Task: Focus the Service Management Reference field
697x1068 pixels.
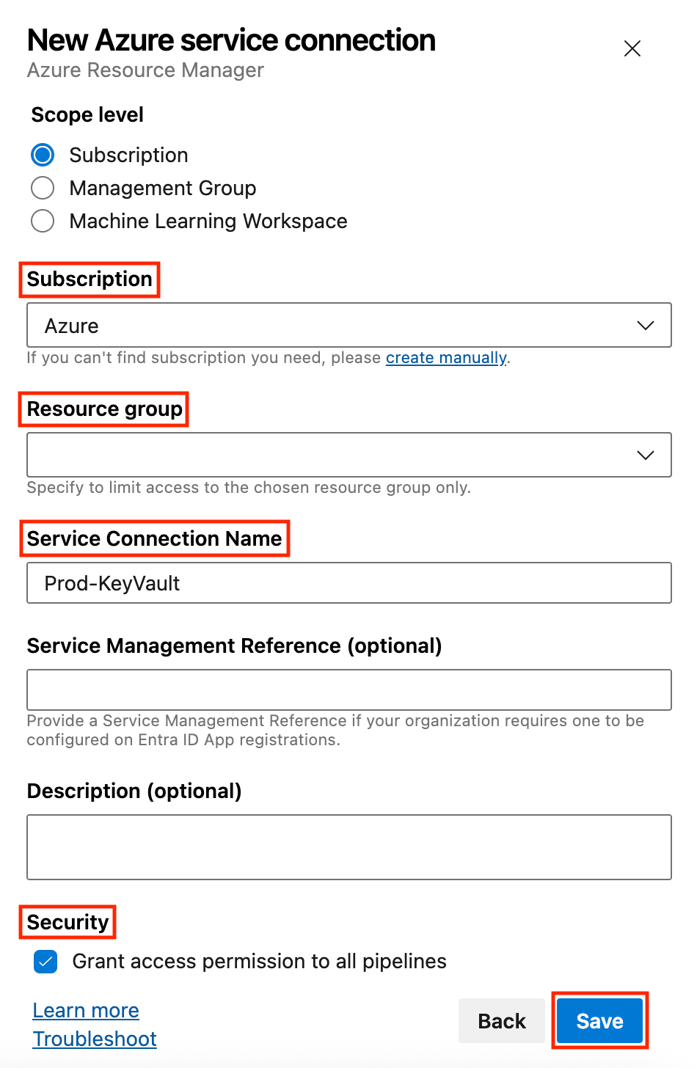Action: 348,690
